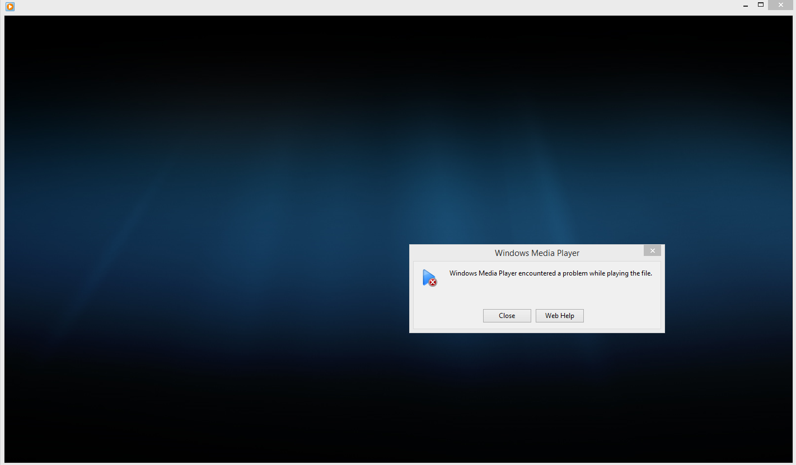This screenshot has height=465, width=796.
Task: Minimize the Windows Media Player window
Action: 746,6
